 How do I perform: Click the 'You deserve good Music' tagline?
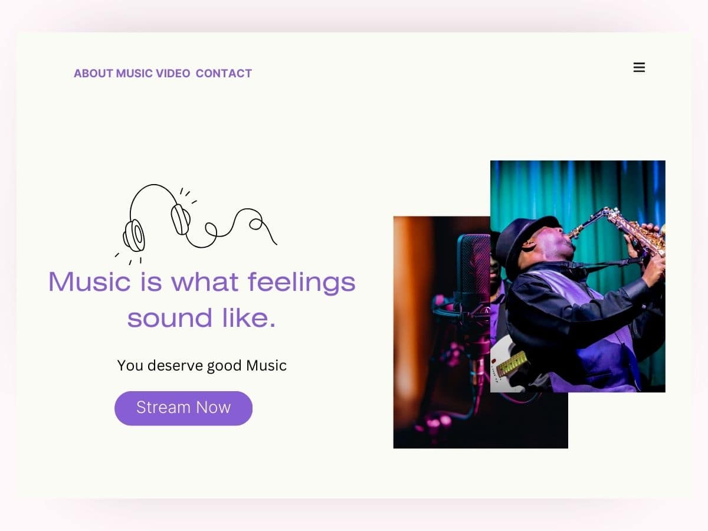coord(202,366)
